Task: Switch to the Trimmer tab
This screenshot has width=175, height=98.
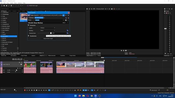Action: [99, 56]
